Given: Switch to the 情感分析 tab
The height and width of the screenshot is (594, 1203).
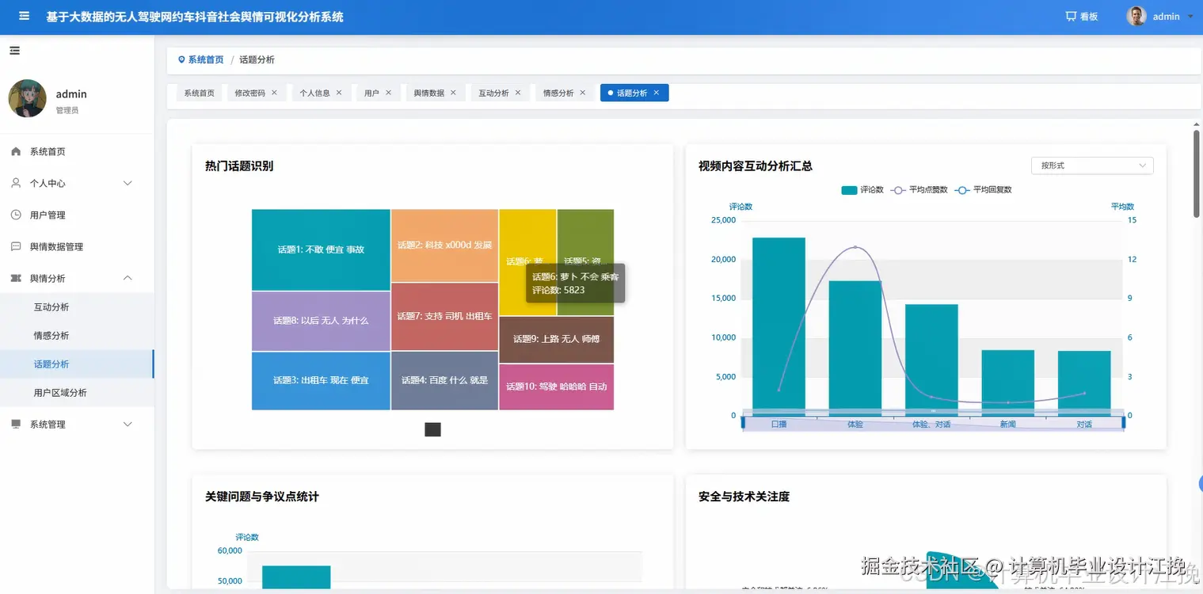Looking at the screenshot, I should click(558, 93).
